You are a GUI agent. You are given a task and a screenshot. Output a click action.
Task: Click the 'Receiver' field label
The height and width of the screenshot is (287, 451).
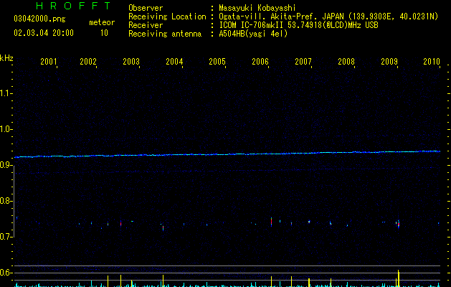point(146,25)
